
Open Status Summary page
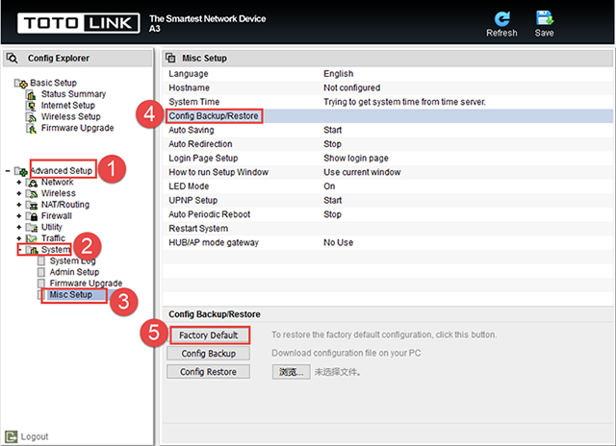point(73,94)
